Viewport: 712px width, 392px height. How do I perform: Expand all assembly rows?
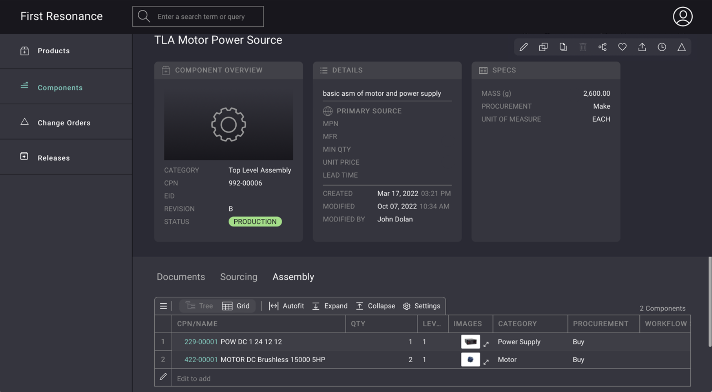(x=330, y=306)
